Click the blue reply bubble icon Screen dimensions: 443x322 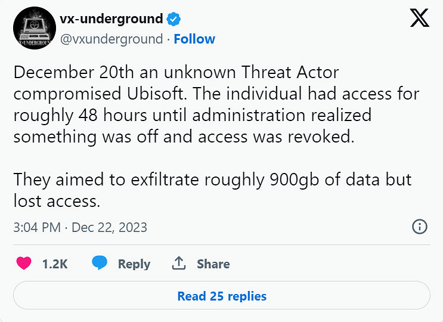point(100,264)
